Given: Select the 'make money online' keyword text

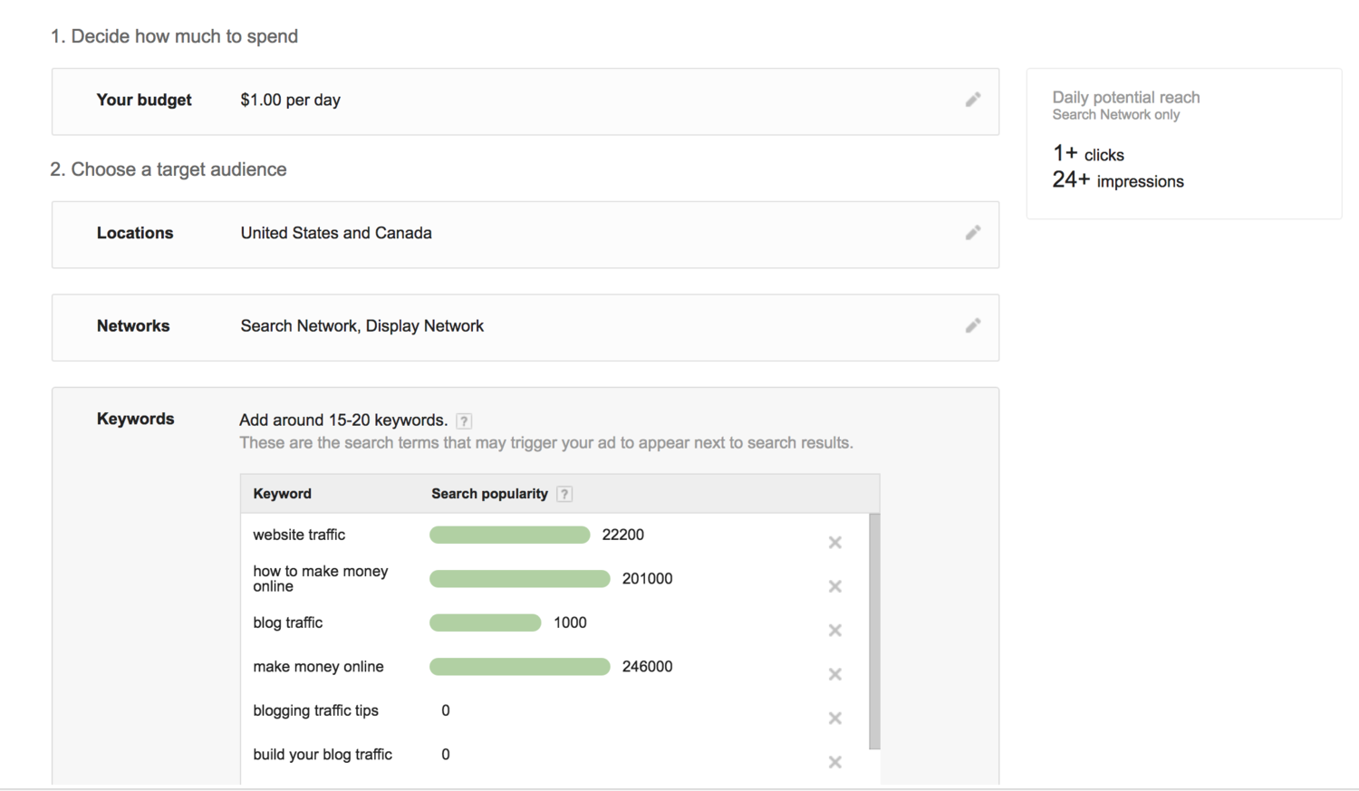Looking at the screenshot, I should point(319,667).
